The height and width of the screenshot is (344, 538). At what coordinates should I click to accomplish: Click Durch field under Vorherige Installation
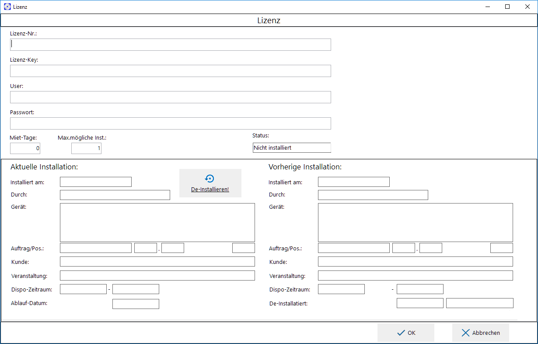click(373, 195)
